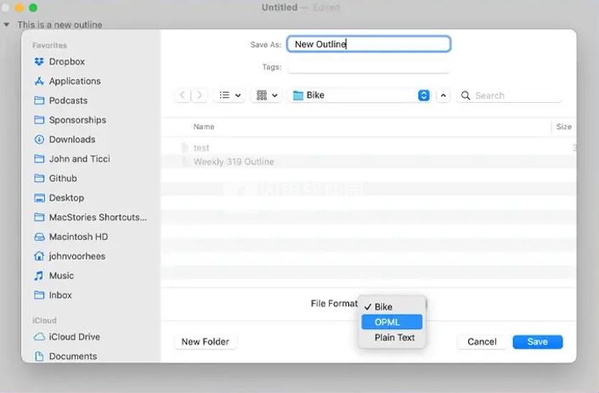Click the John and Ticci folder icon
The image size is (599, 393).
(39, 159)
